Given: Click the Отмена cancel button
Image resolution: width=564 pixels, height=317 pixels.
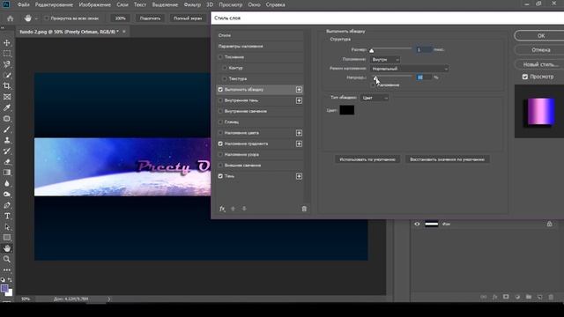Looking at the screenshot, I should pyautogui.click(x=540, y=50).
